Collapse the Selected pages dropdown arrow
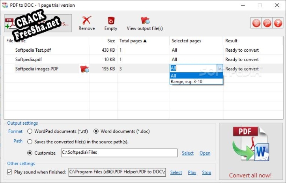The height and width of the screenshot is (183, 286). click(220, 68)
